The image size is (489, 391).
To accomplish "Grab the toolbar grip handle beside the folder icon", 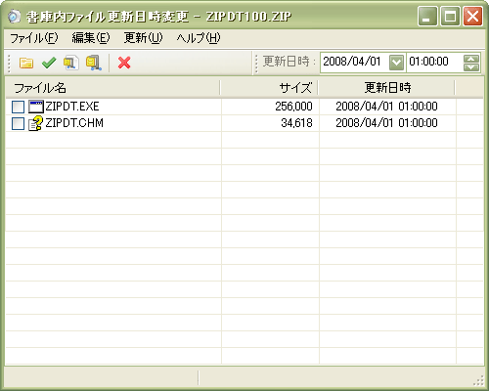I will click(9, 64).
